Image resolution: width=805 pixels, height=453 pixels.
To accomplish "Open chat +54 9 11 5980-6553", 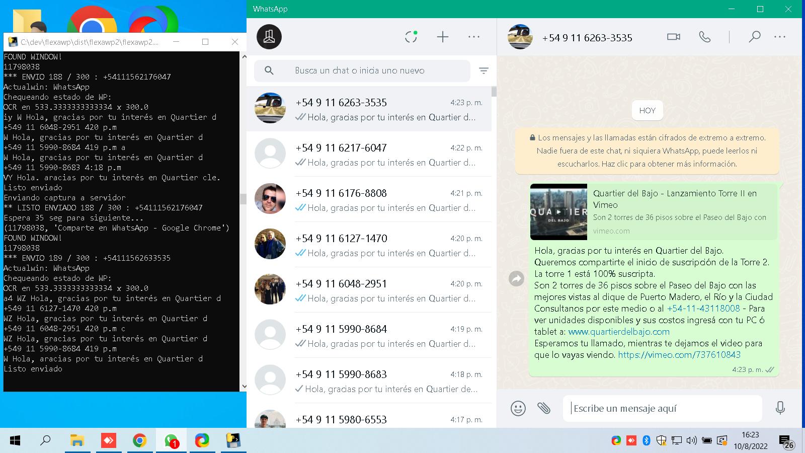I will click(x=369, y=416).
